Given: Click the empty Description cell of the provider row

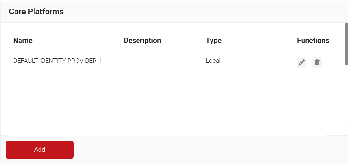Looking at the screenshot, I should coord(158,61).
